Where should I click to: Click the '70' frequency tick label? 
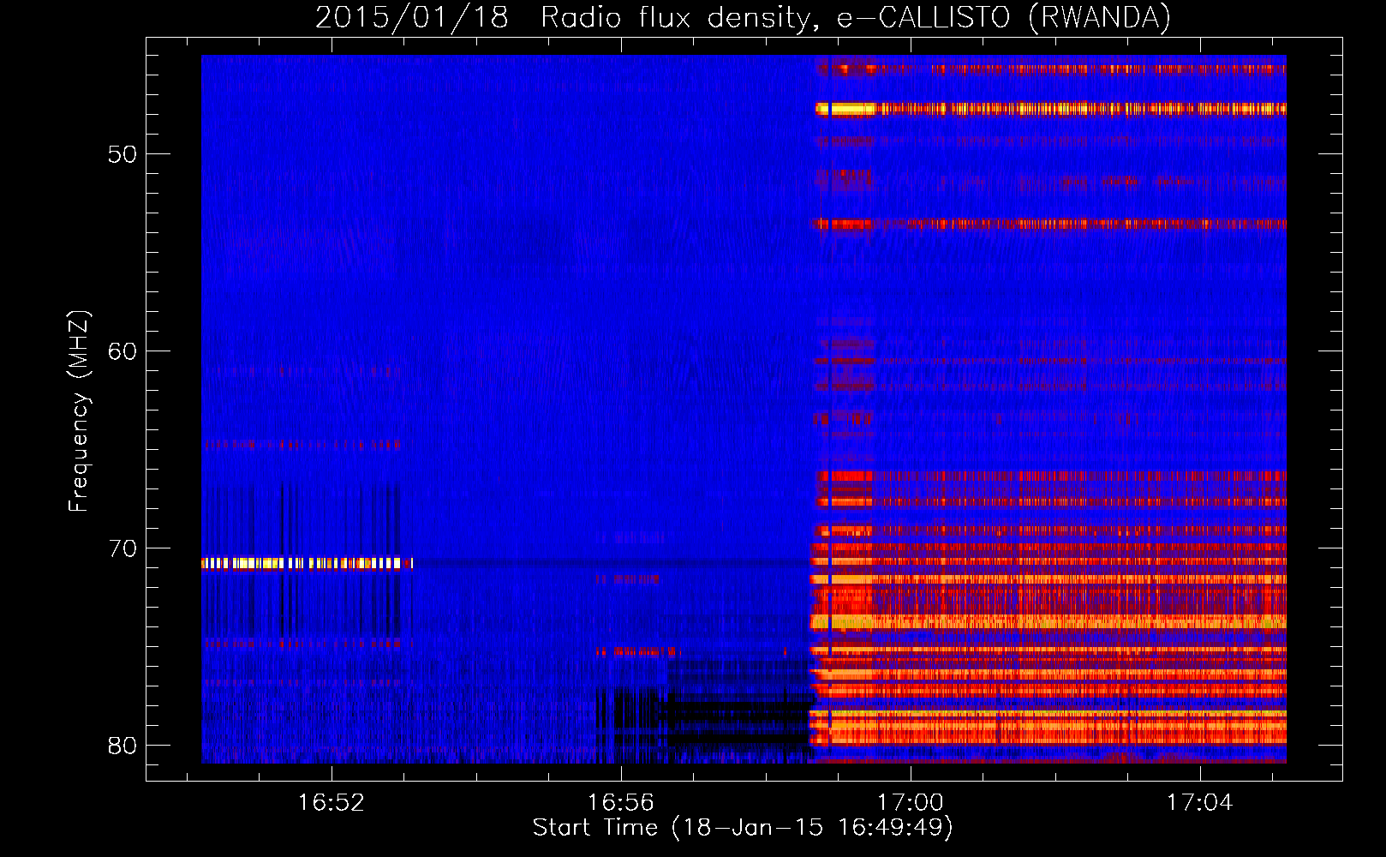[x=122, y=548]
